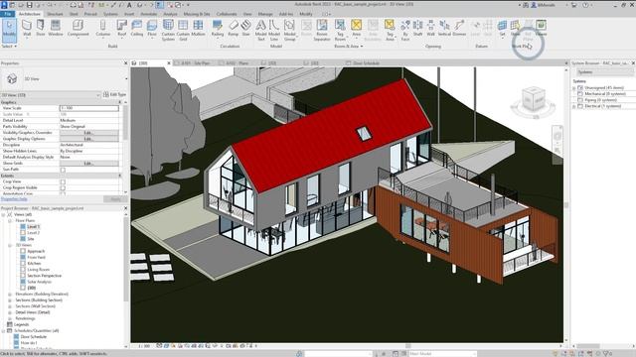
Task: Expand the Sections (Building Section) node
Action: pos(10,300)
